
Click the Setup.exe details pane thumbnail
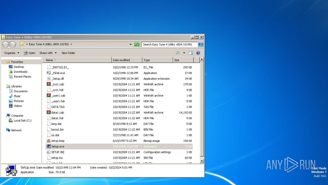click(x=11, y=170)
